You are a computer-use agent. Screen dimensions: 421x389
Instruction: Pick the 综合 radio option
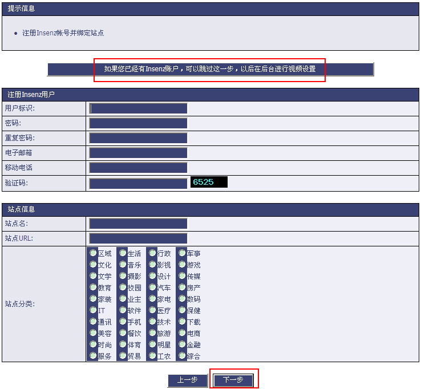click(x=182, y=356)
